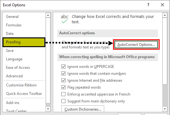Click category list scroll up arrow

[x=48, y=15]
